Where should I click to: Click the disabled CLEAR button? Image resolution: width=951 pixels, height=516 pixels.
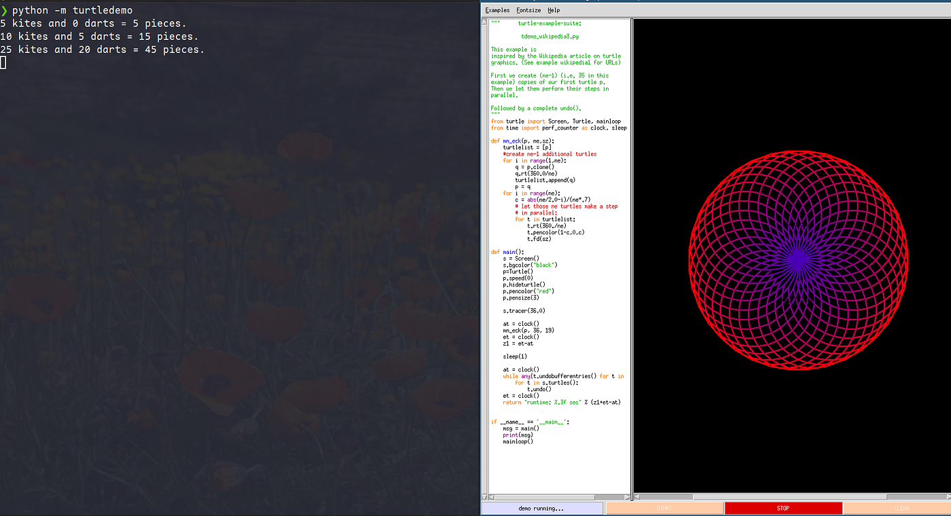[901, 508]
